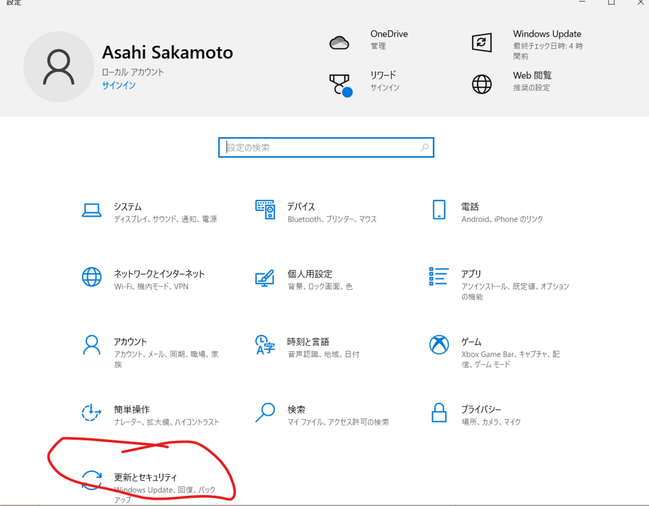Click the 音声認識、地域、日付 description

[x=323, y=354]
